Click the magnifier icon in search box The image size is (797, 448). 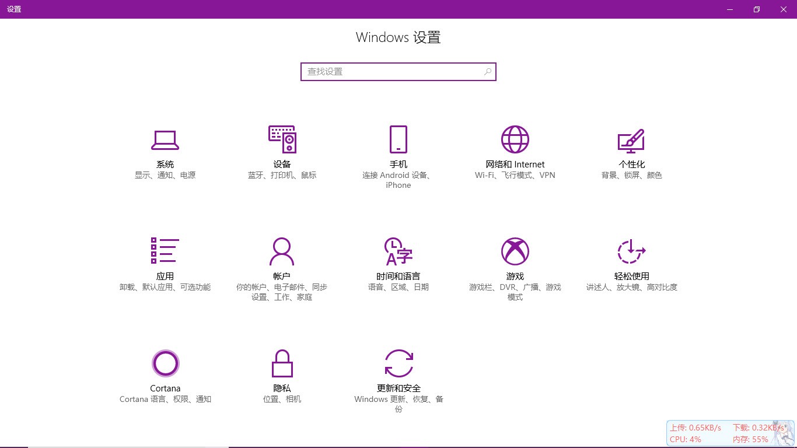point(488,72)
